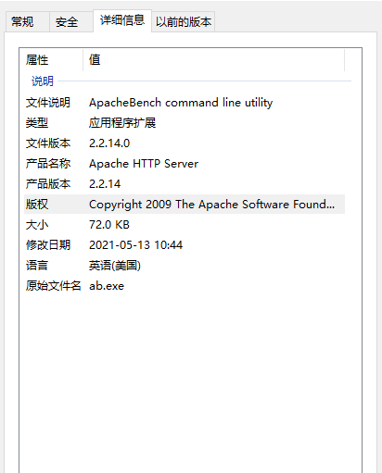Select the 详细信息 tab
This screenshot has width=382, height=473.
[x=122, y=20]
